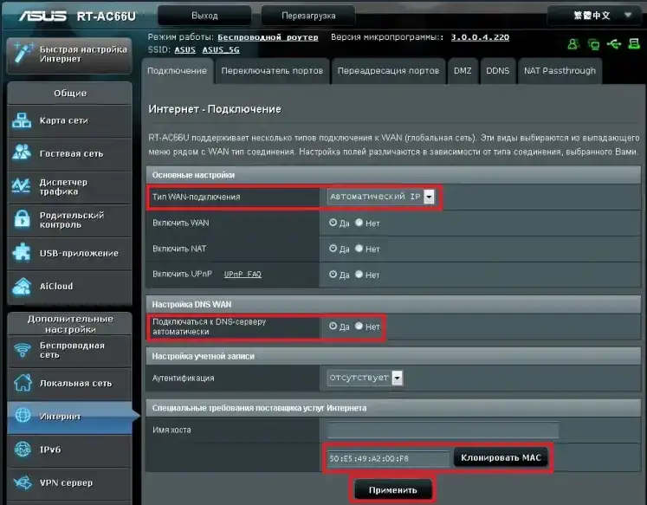
Task: Set Включить UPnP to Да
Action: (333, 275)
